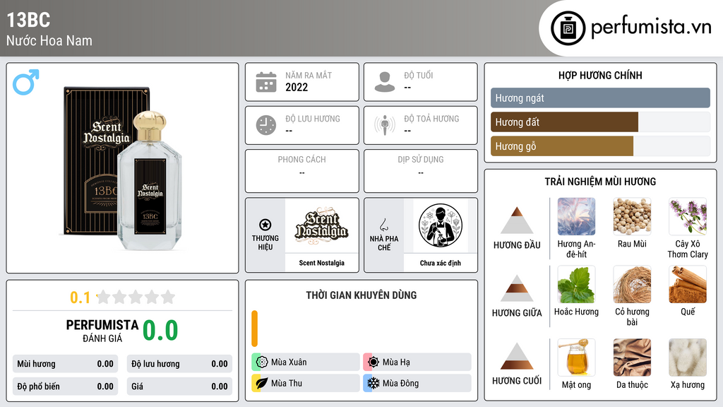Image resolution: width=723 pixels, height=407 pixels.
Task: Click the Mùa Thu season button
Action: [306, 383]
